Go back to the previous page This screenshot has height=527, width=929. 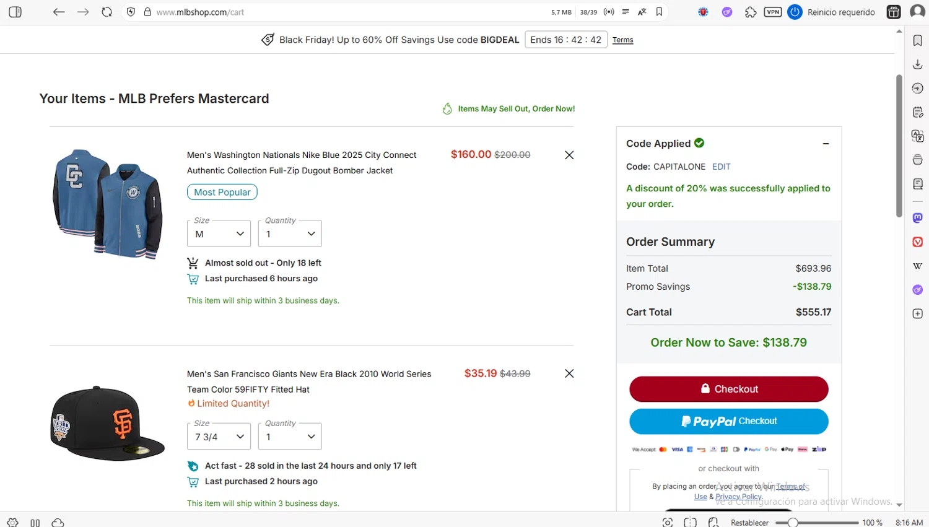pos(59,12)
